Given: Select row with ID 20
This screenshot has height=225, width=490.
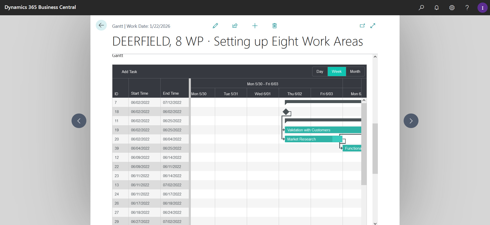Looking at the screenshot, I should pyautogui.click(x=150, y=139).
